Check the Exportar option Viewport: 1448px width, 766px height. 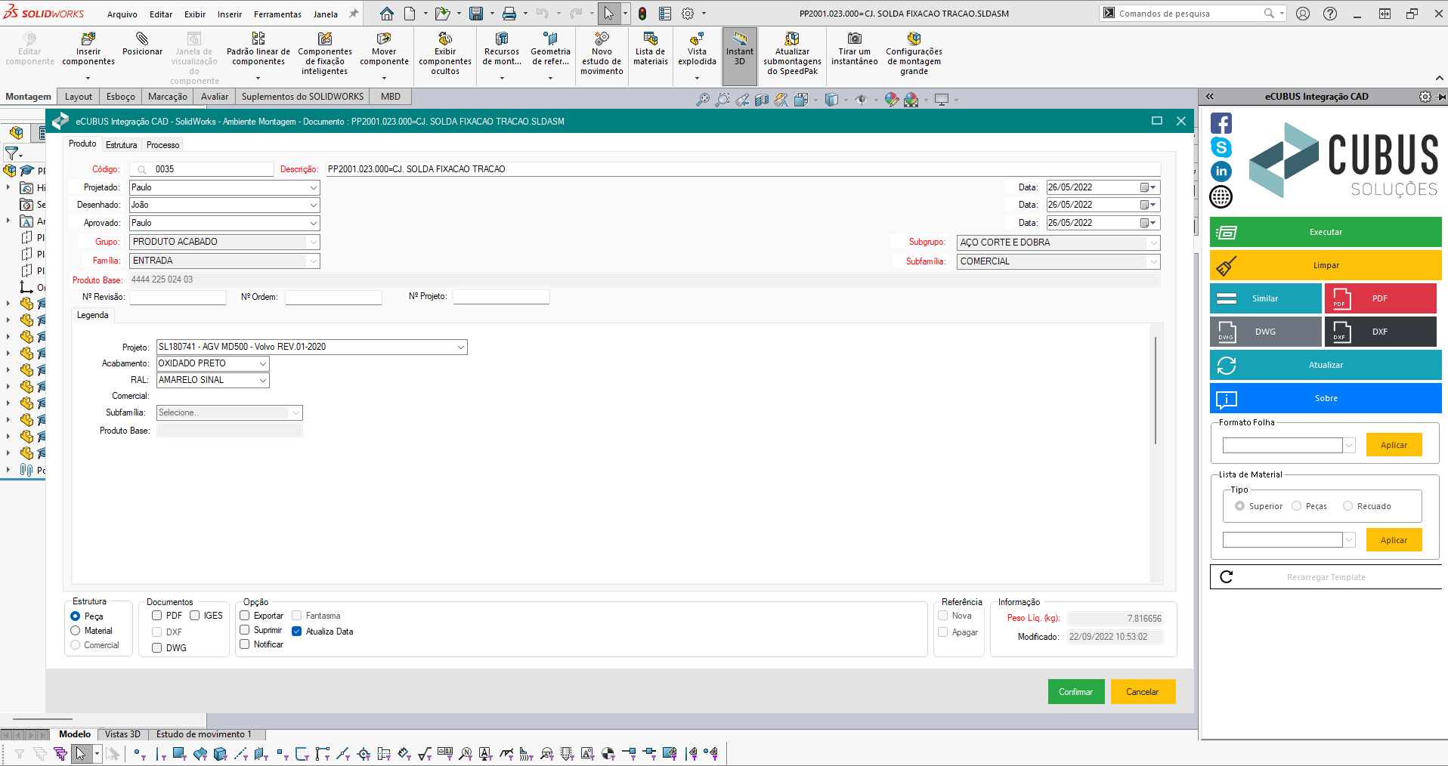(x=245, y=616)
